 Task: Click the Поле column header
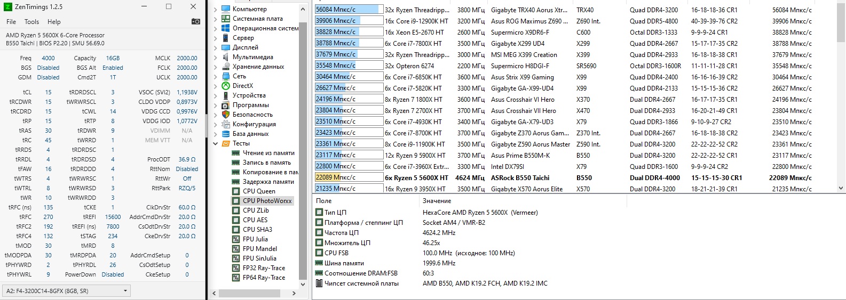(x=324, y=201)
